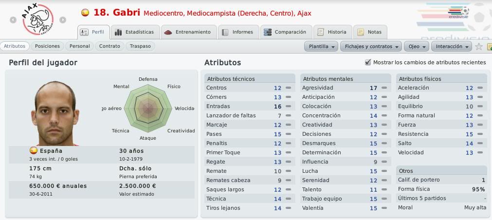This screenshot has height=220, width=492.
Task: Click the Spain flag beside España
Action: (33, 150)
